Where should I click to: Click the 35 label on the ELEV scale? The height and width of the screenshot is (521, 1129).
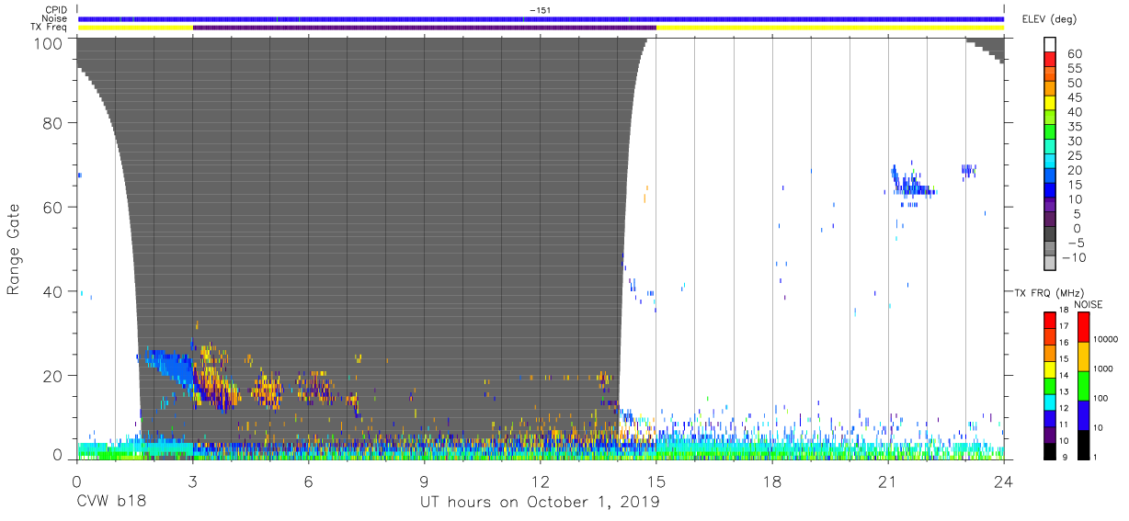coord(1076,127)
